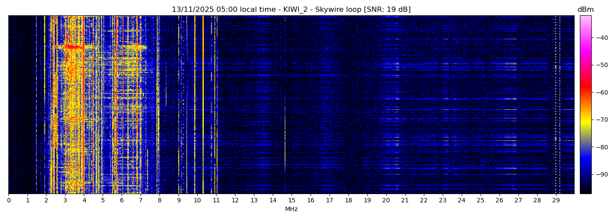Click the red horizontal burst near 3 MHz
Screen dimensions: 615x219
coord(70,46)
